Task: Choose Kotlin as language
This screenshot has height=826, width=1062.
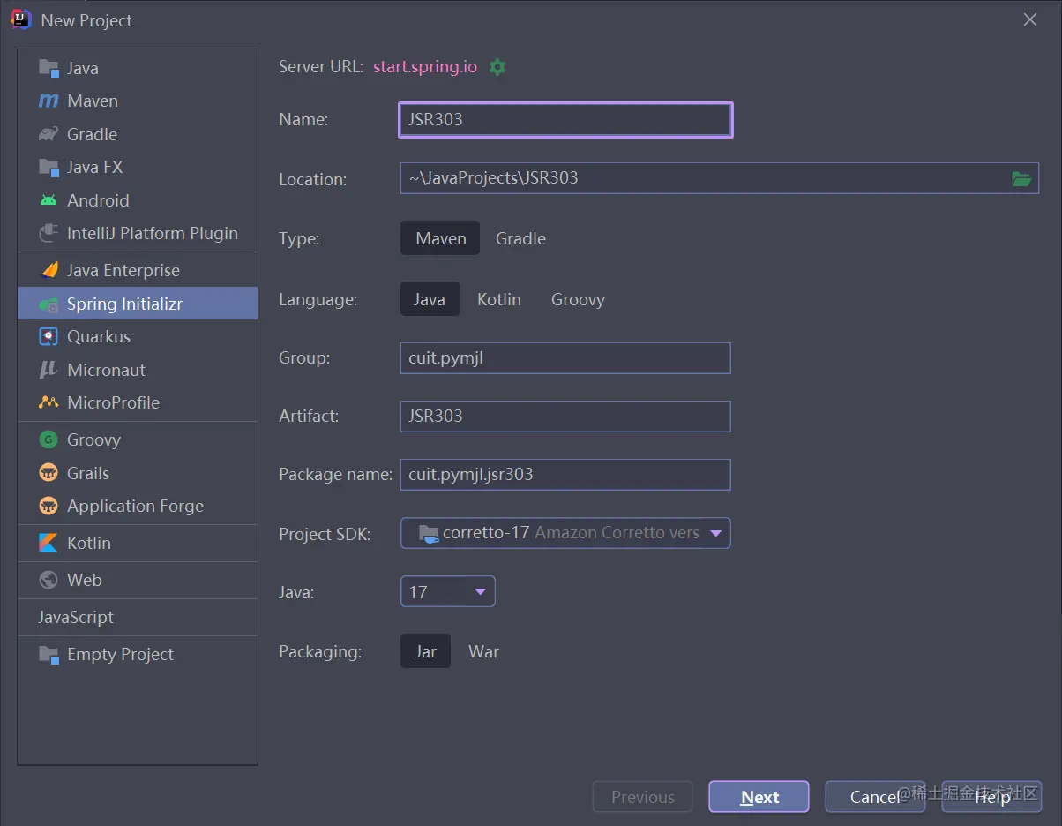Action: 499,299
